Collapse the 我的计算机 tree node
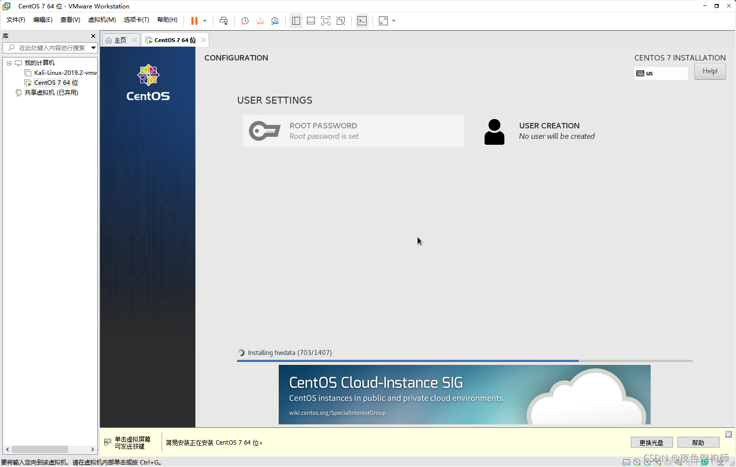Image resolution: width=736 pixels, height=467 pixels. pyautogui.click(x=9, y=63)
